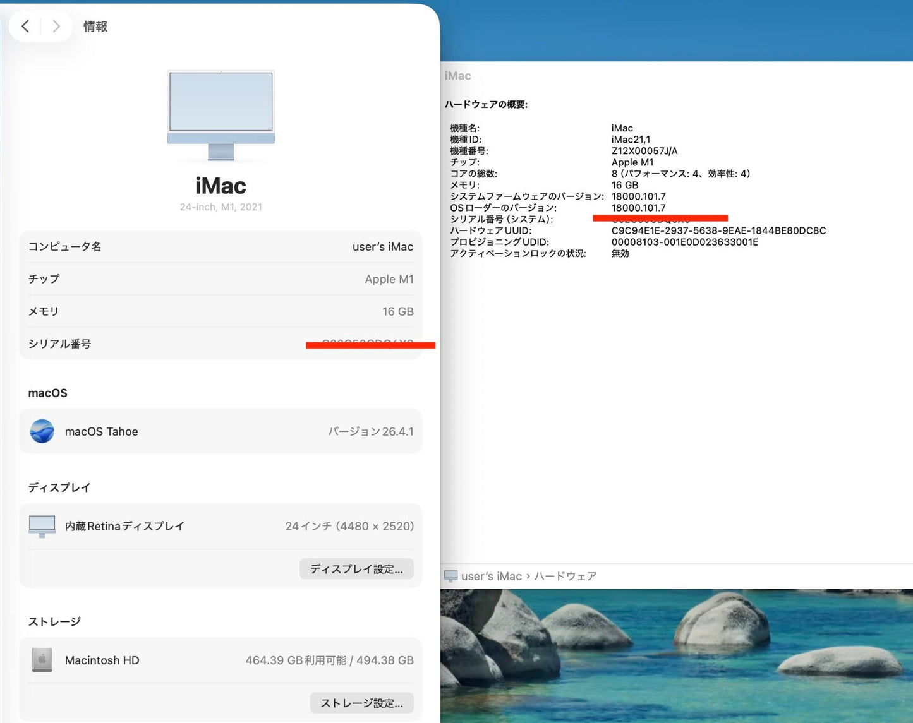Viewport: 913px width, 723px height.
Task: Go forward with the right chevron button
Action: click(56, 26)
